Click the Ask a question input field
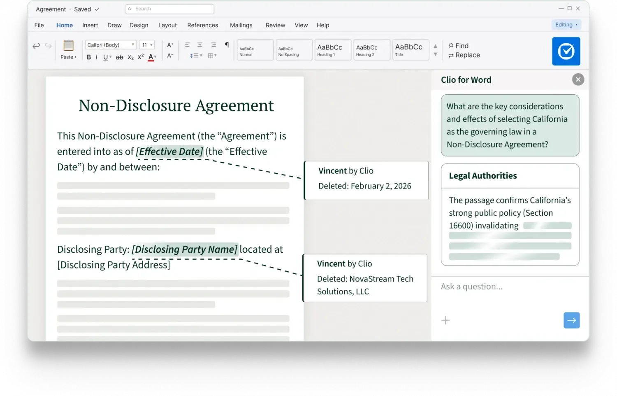The width and height of the screenshot is (617, 396). (x=510, y=287)
